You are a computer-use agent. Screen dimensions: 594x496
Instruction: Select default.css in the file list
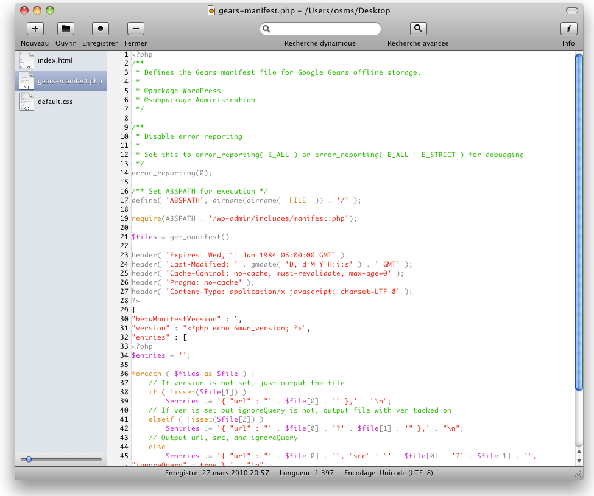pyautogui.click(x=55, y=102)
